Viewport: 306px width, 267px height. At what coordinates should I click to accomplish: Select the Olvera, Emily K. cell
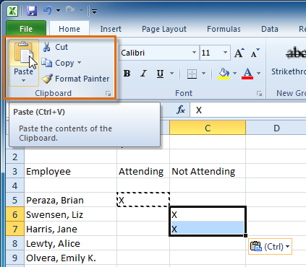tap(70, 258)
